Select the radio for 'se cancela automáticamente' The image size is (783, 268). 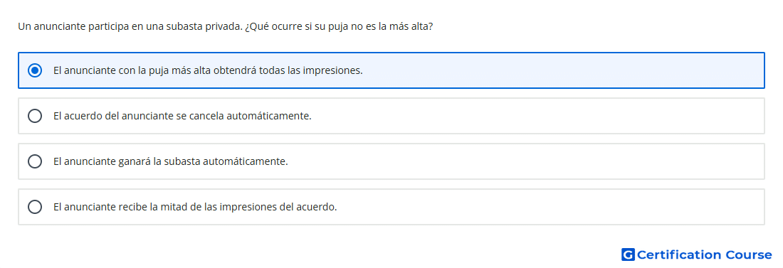[x=35, y=116]
